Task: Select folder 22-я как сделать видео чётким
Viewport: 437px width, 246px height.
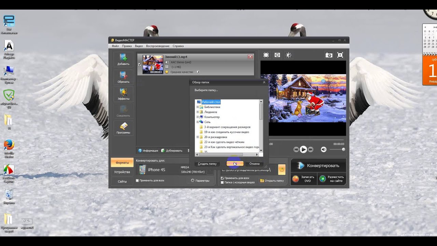Action: (x=224, y=142)
